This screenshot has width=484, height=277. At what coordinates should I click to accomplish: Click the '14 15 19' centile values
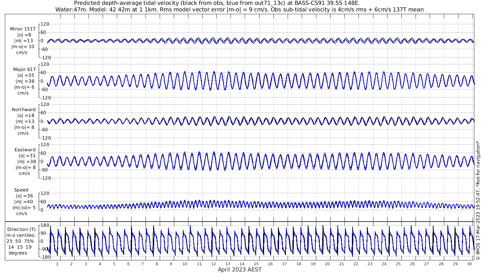pos(20,247)
